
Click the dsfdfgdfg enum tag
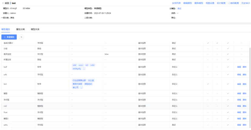pyautogui.click(x=77, y=69)
